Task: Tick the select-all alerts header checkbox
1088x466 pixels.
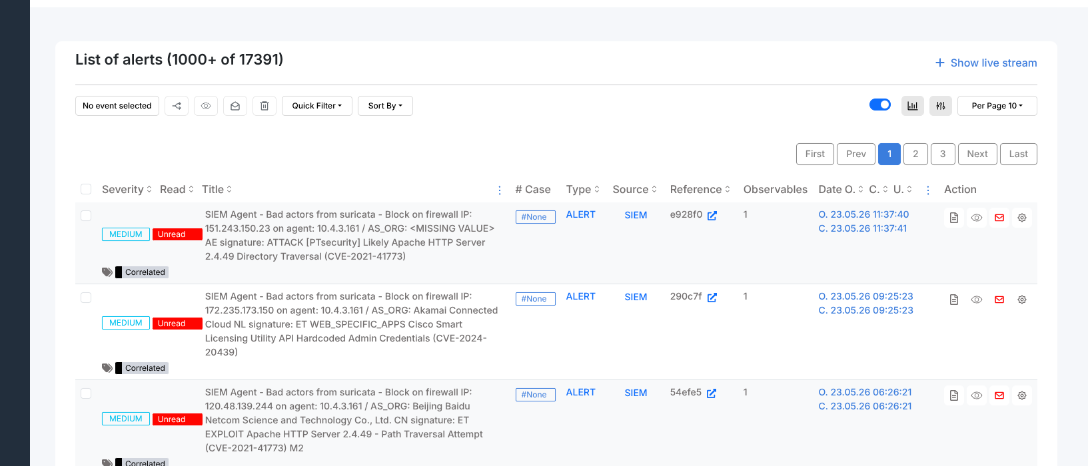Action: tap(86, 189)
